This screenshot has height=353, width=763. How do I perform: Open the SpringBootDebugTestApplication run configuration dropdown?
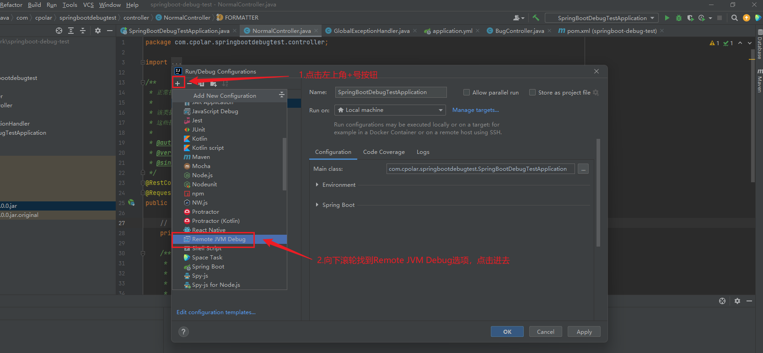coord(602,18)
